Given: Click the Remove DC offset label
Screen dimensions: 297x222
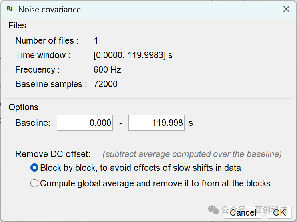Looking at the screenshot, I should click(53, 154).
